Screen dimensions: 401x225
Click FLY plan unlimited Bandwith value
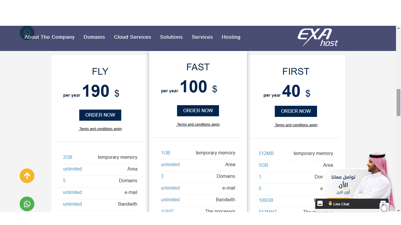(x=72, y=204)
